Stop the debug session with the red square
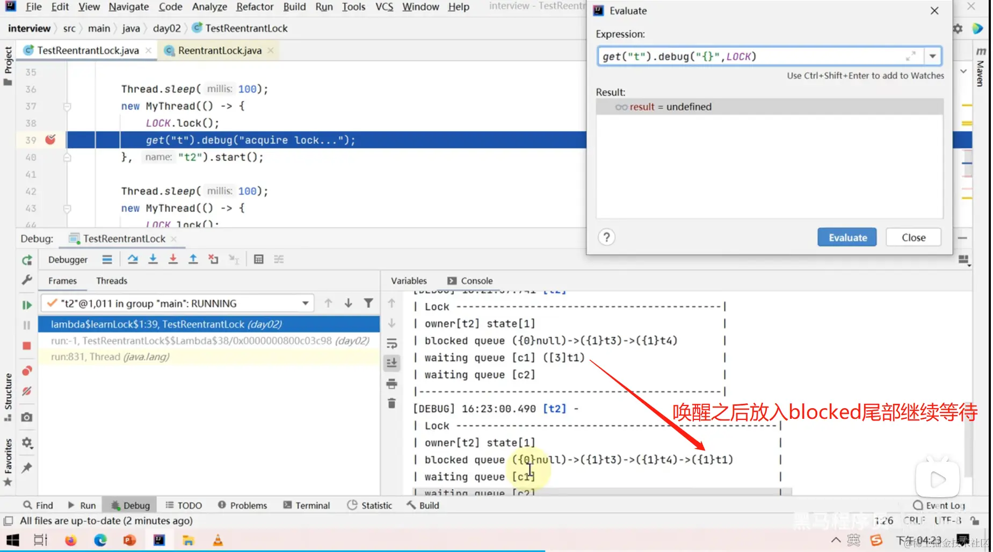This screenshot has width=993, height=552. 27,346
